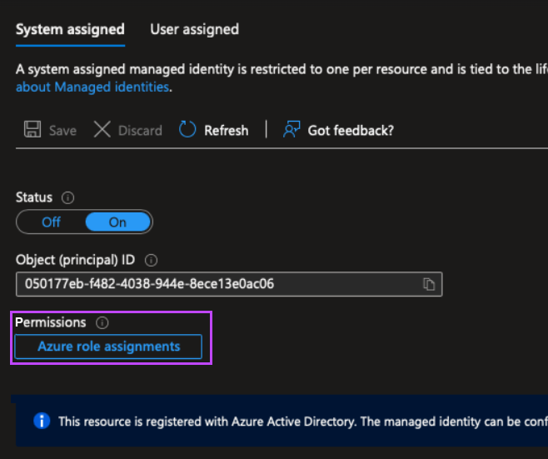
Task: Click the 'Got feedback?' text
Action: [351, 130]
